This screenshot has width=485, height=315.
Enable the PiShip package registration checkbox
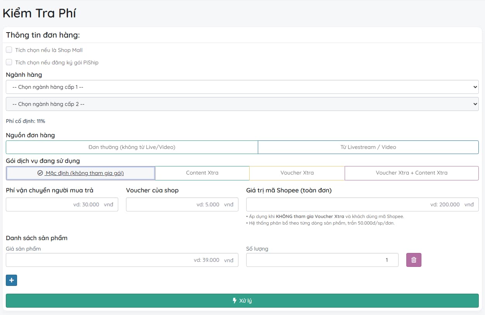tap(9, 62)
